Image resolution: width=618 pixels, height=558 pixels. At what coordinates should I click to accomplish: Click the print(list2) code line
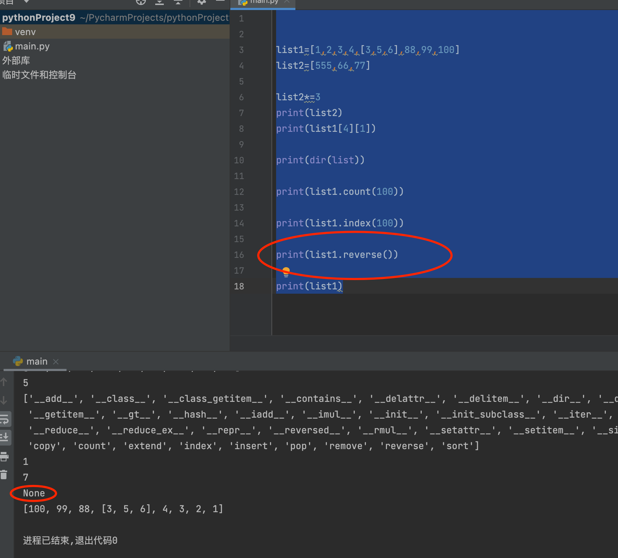coord(309,113)
